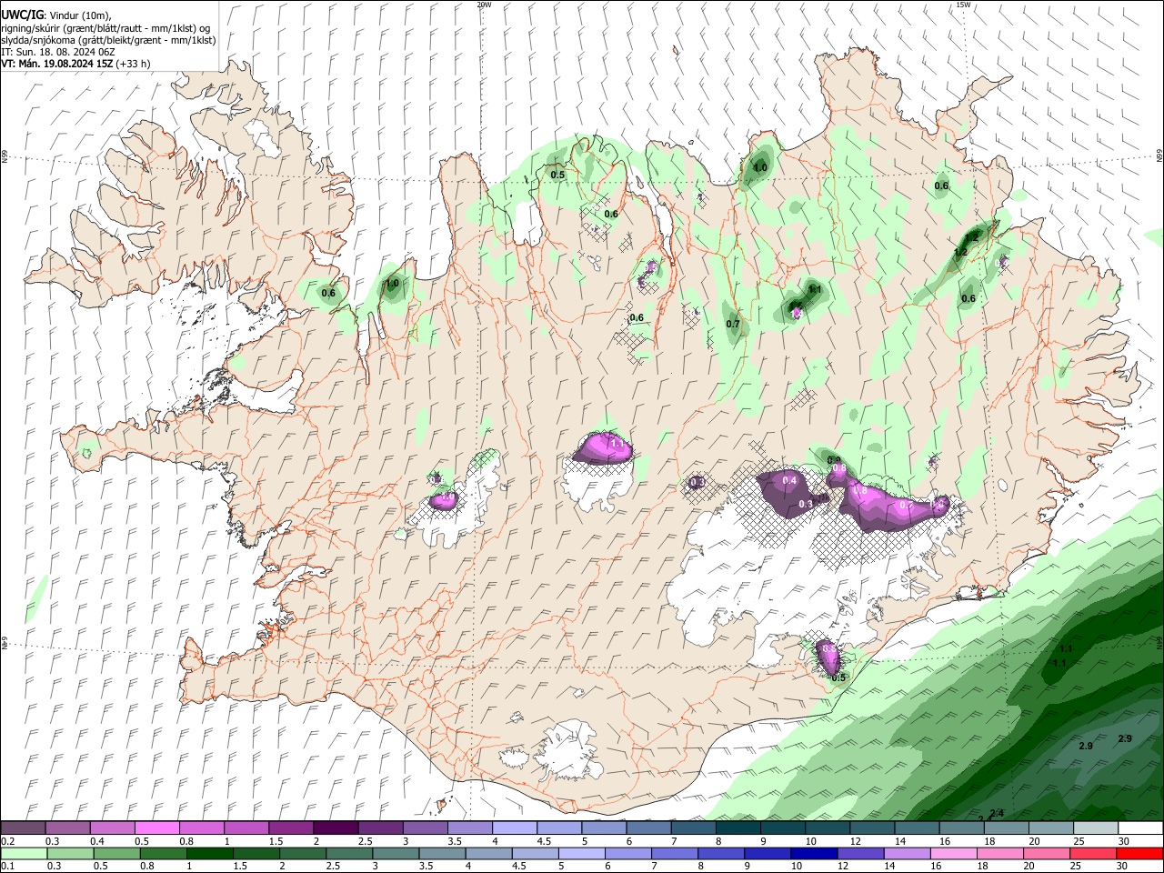Click the '1.0' rain value on the northern peninsula
This screenshot has height=873, width=1164.
point(760,167)
